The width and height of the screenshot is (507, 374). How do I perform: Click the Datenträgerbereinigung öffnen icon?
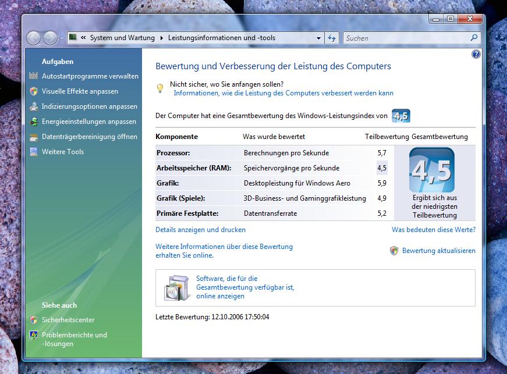[33, 137]
